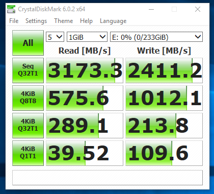Screen dimensions: 214x194
Task: Click the Seq write result 2411.2
Action: [164, 70]
